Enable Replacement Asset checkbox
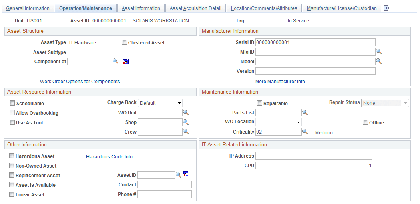This screenshot has width=420, height=204. 12,175
